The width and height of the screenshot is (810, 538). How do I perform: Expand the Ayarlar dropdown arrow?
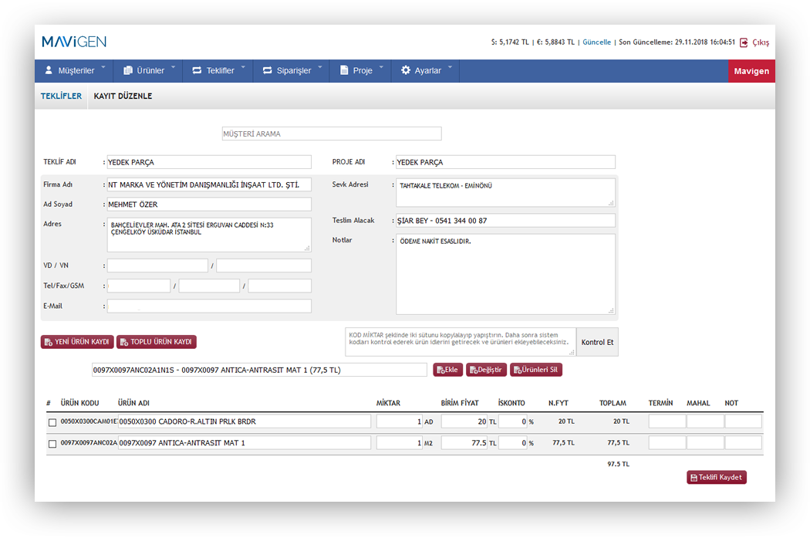tap(450, 67)
